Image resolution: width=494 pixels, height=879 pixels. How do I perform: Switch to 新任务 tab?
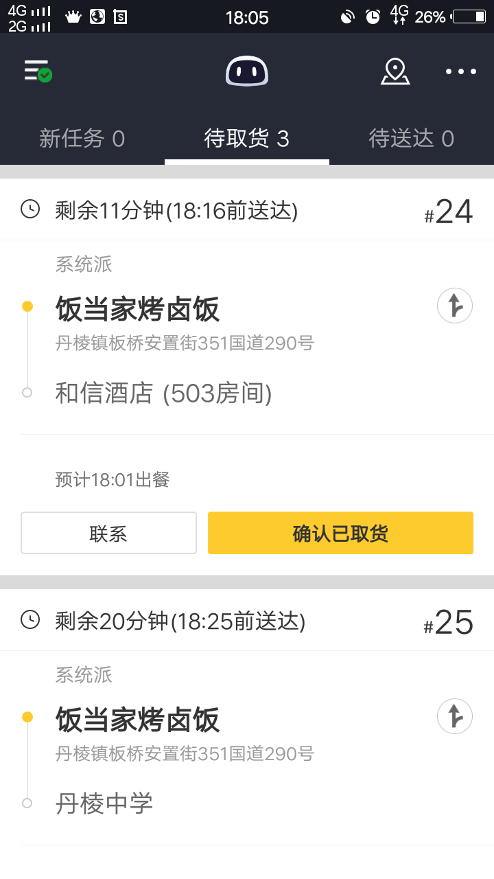[82, 139]
